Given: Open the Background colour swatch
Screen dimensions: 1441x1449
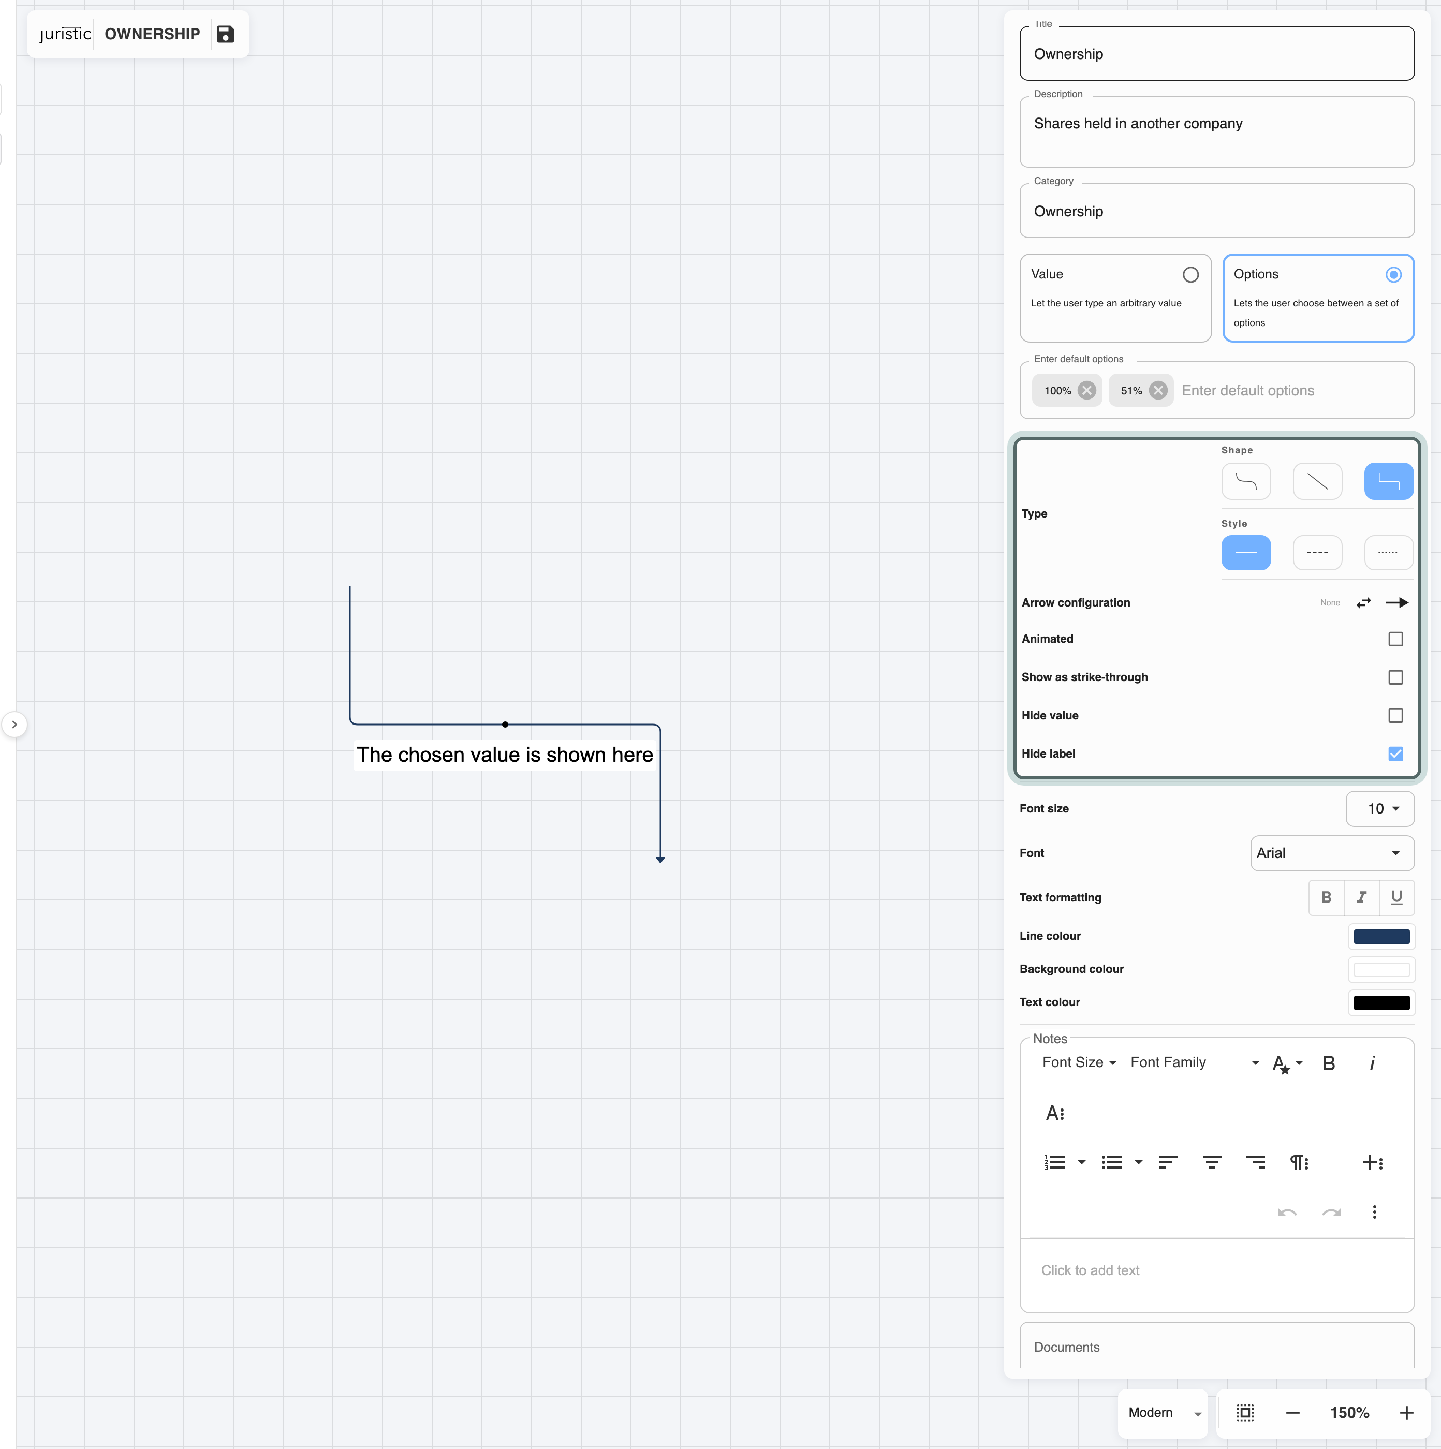Looking at the screenshot, I should pyautogui.click(x=1381, y=970).
